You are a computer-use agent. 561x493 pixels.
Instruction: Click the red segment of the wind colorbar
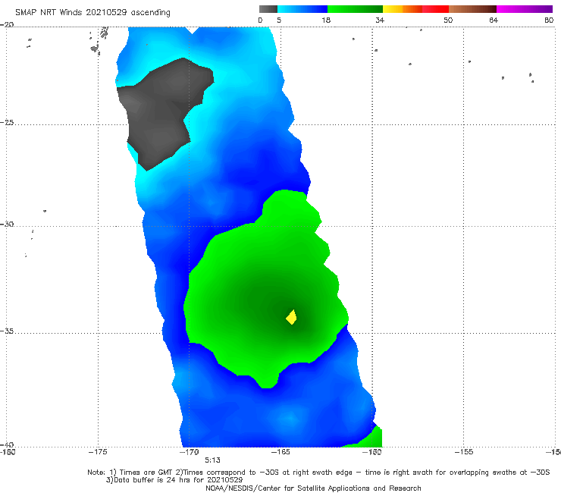coord(435,9)
